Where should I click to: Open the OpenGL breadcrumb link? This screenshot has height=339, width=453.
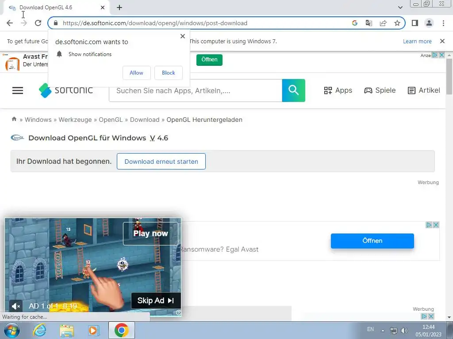coord(111,120)
